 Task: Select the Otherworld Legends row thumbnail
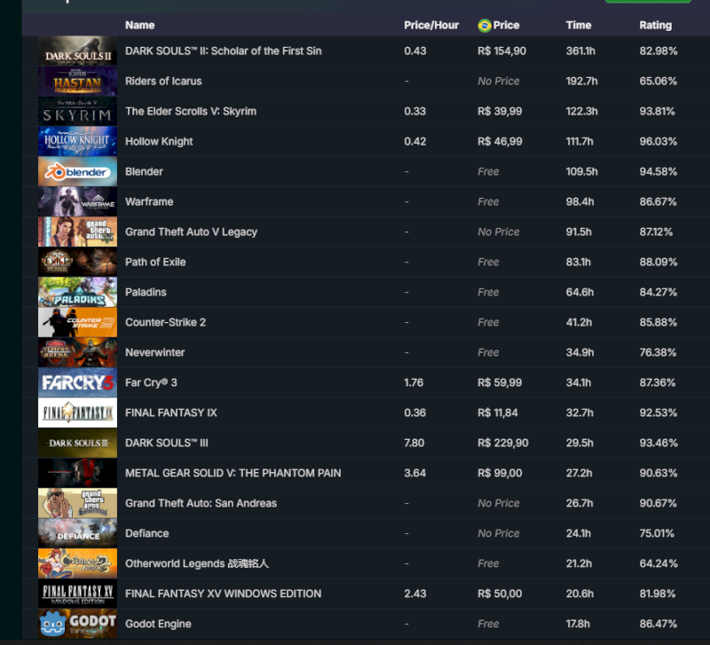77,564
